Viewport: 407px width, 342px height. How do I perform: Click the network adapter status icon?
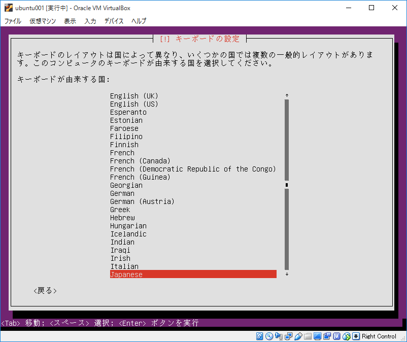288,336
